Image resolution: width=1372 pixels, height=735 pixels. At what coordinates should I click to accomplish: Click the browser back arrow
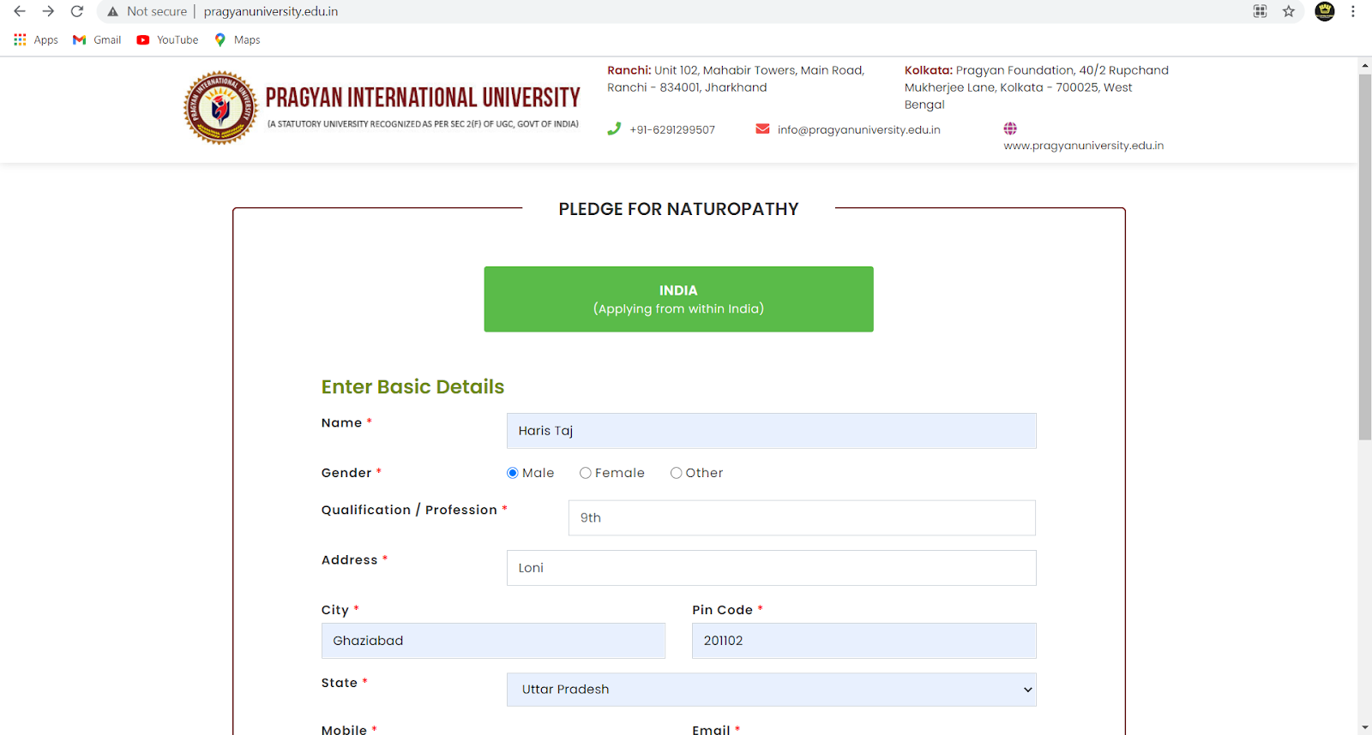click(x=20, y=11)
